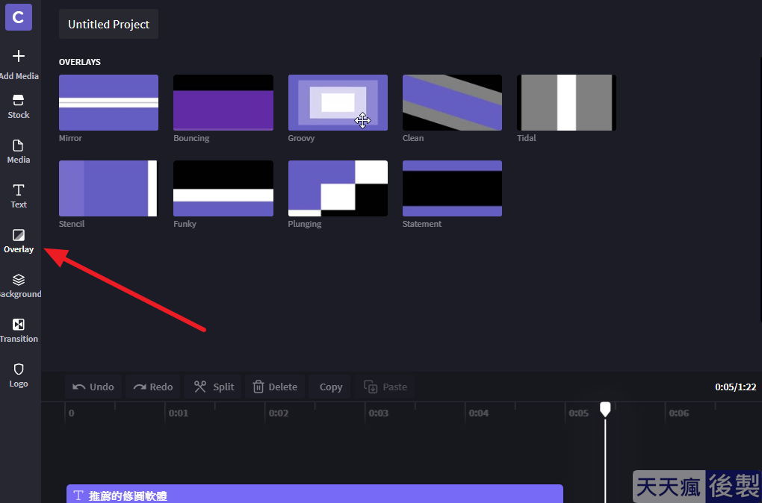This screenshot has height=503, width=762.
Task: Choose the Mirror overlay thumbnail
Action: click(108, 102)
